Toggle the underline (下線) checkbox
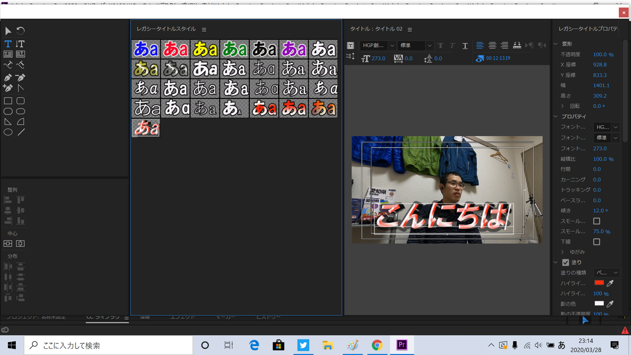 596,242
